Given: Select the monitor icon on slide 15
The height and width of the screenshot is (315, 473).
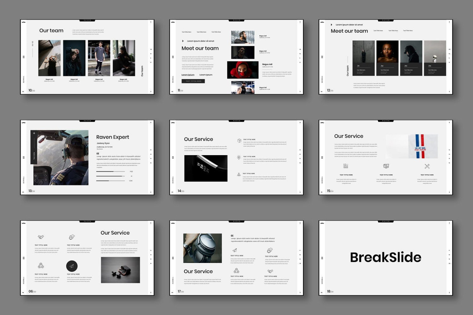Looking at the screenshot, I should pos(386,166).
